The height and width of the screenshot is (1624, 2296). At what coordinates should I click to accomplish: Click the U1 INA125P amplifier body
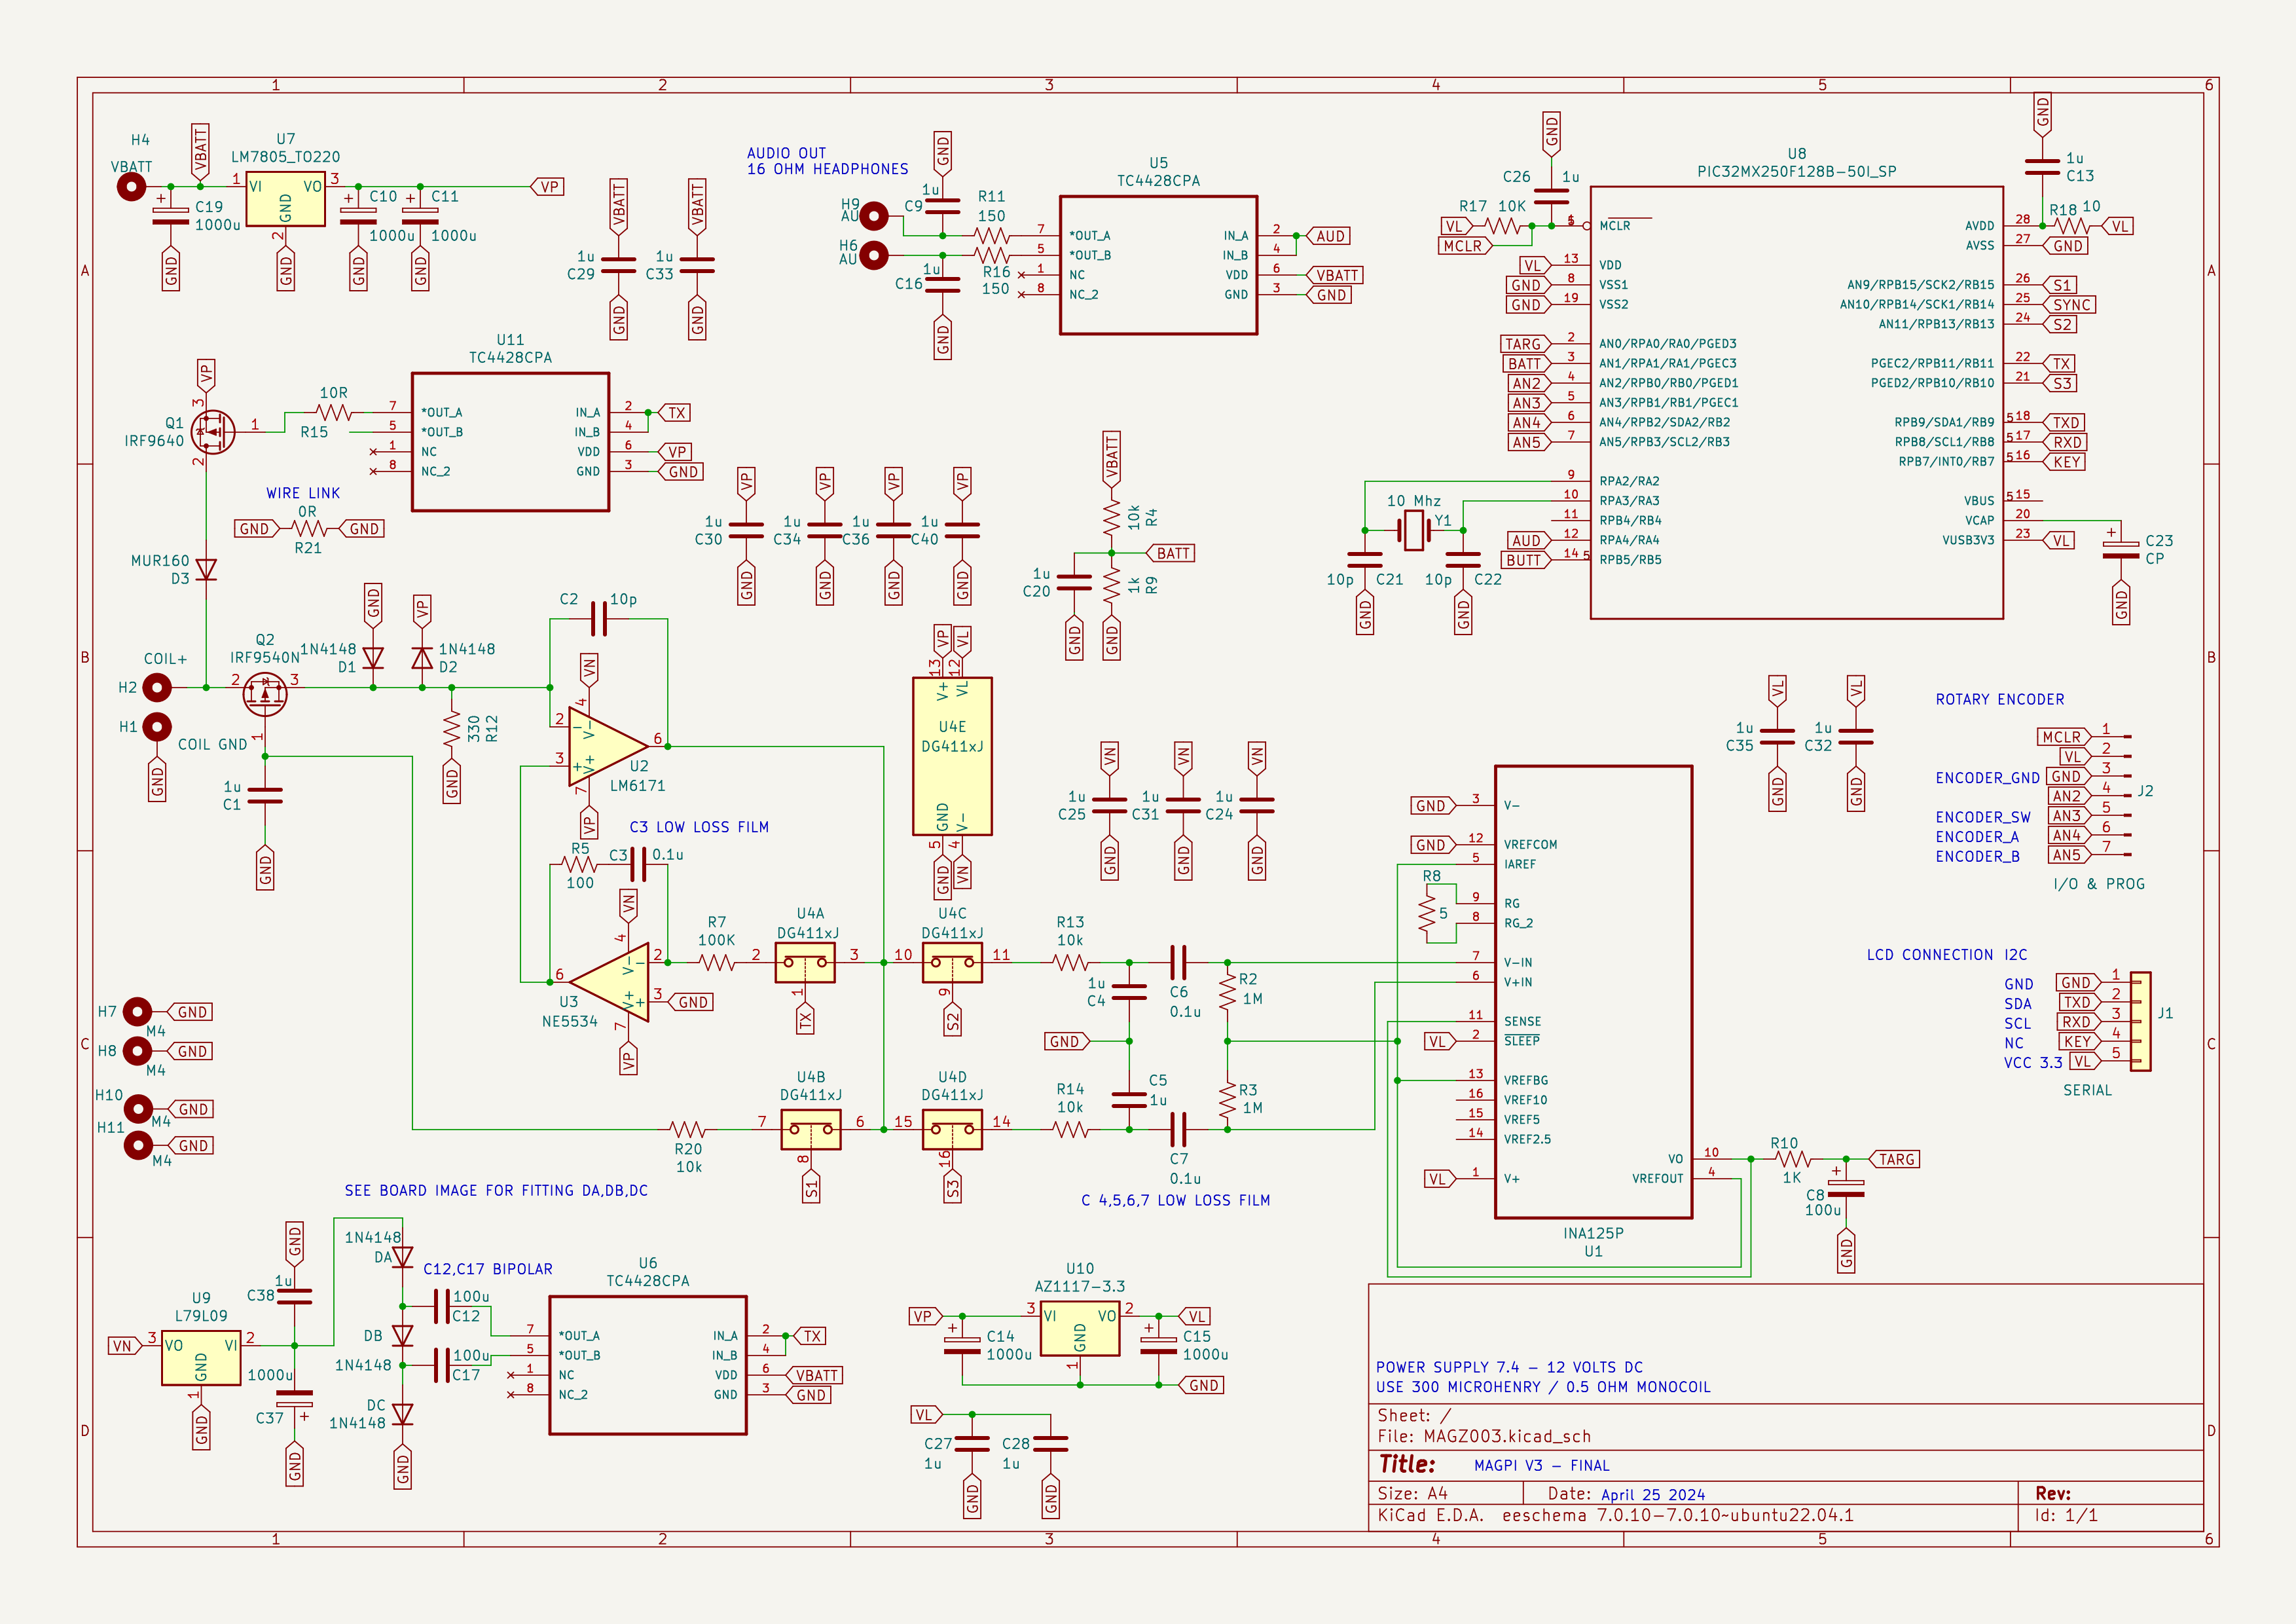[x=1593, y=992]
